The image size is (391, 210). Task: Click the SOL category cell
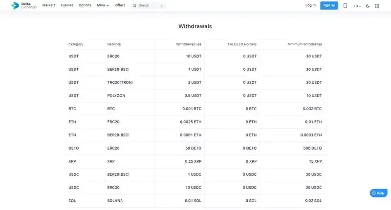[72, 201]
